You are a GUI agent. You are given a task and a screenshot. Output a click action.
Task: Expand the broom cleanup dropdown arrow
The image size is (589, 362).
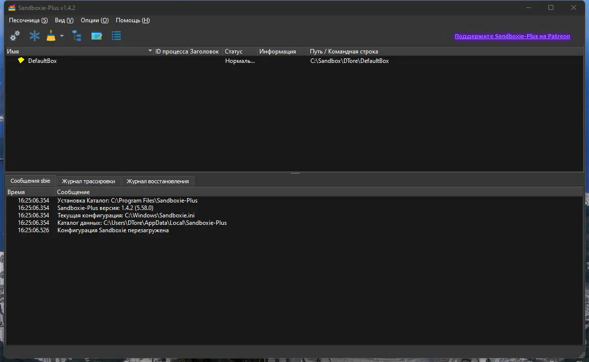pos(62,36)
